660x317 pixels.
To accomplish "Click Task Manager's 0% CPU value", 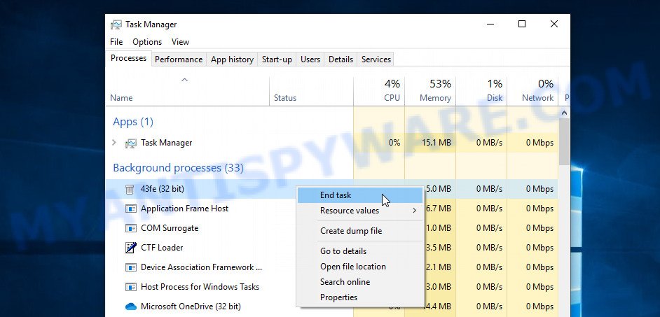I will tap(394, 143).
